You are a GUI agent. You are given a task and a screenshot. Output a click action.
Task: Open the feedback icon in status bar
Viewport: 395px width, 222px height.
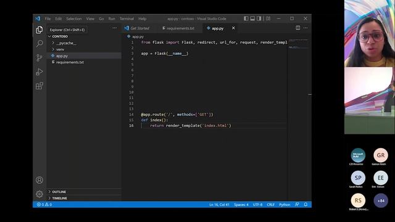click(297, 204)
